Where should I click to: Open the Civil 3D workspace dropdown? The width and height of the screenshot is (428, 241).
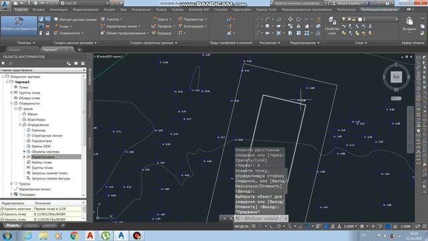[85, 3]
